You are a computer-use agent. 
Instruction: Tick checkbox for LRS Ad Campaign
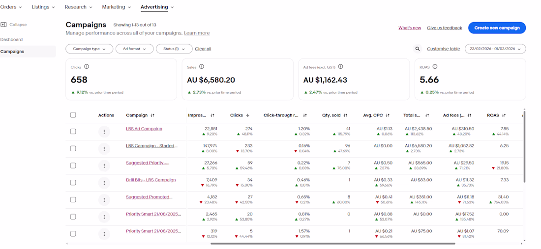pos(73,132)
